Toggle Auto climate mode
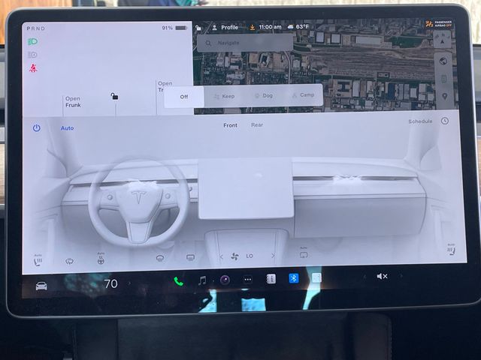The height and width of the screenshot is (360, 481). click(x=67, y=128)
